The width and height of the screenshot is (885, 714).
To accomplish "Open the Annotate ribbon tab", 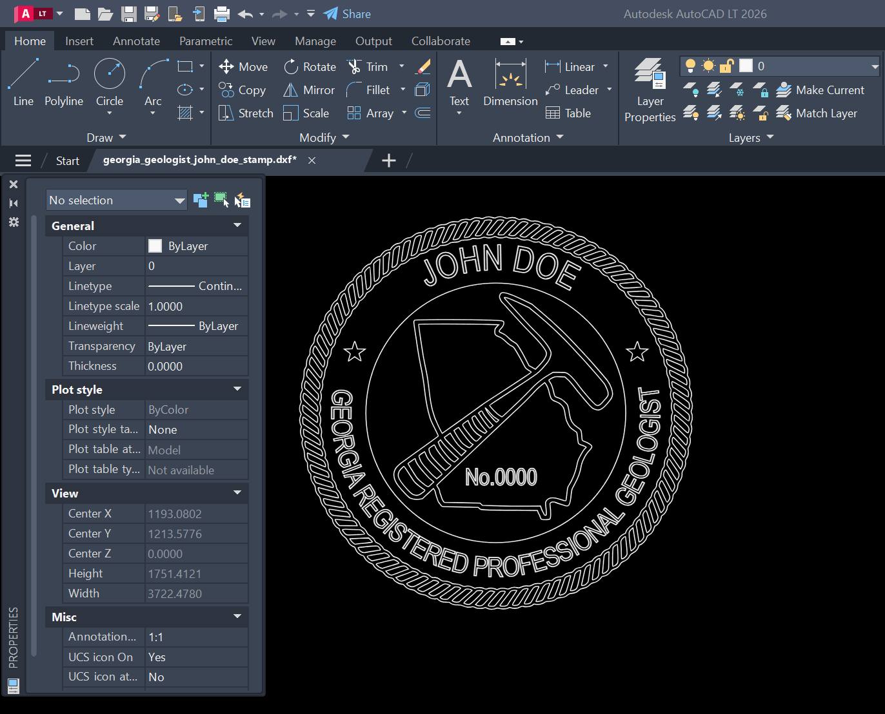I will coord(136,41).
